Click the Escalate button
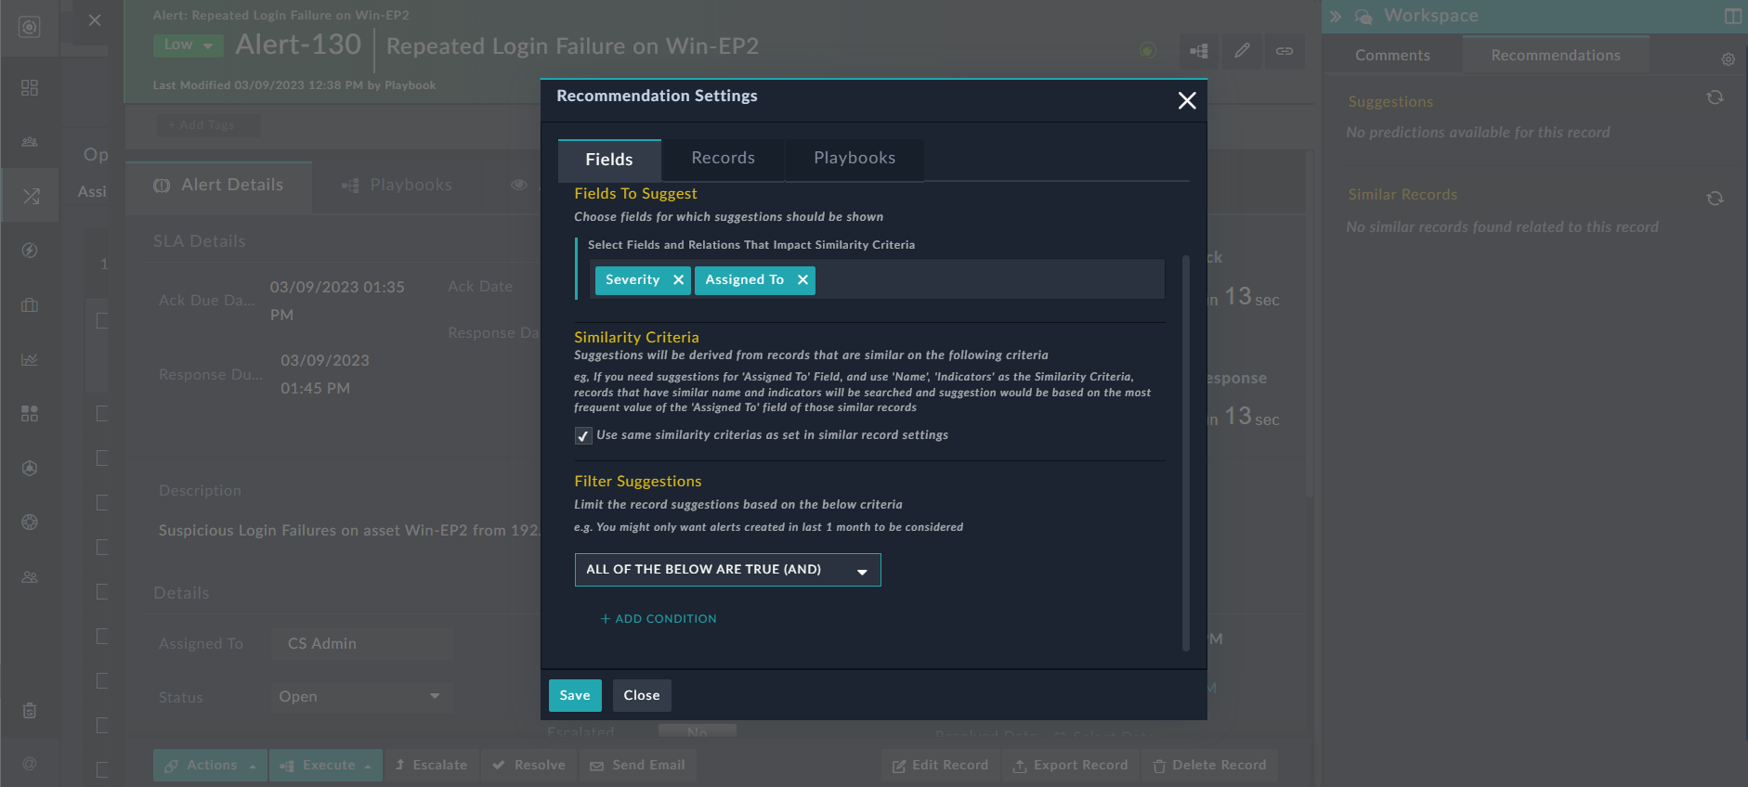 point(432,766)
